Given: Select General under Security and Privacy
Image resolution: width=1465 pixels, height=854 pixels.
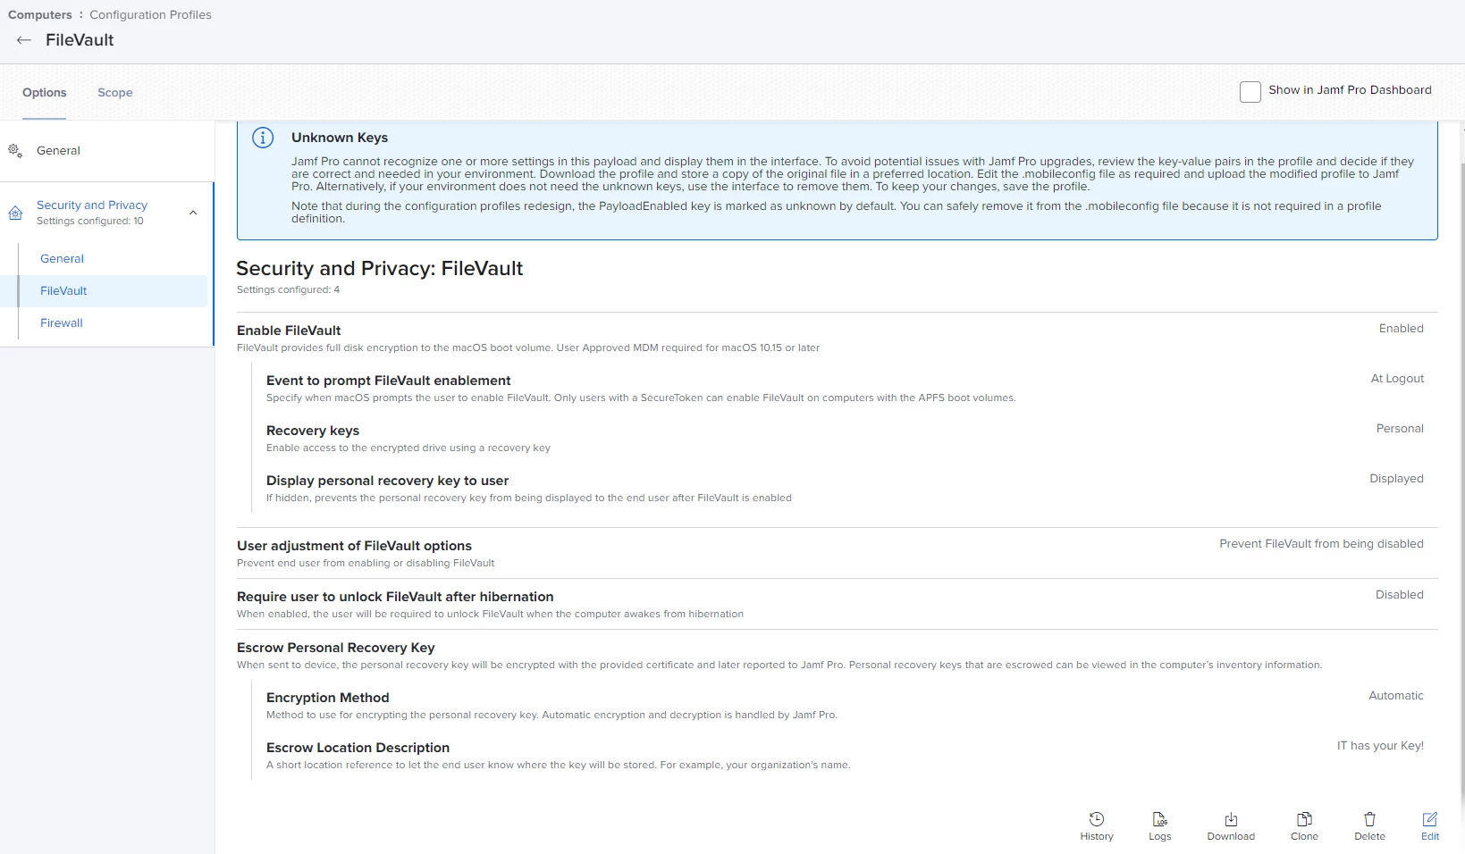Looking at the screenshot, I should pyautogui.click(x=62, y=258).
